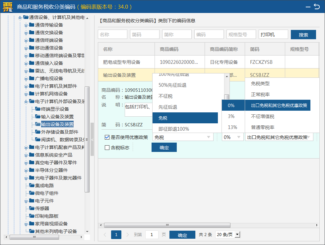Uncheck 是否使用优惠政策 checkbox
The height and width of the screenshot is (245, 325).
[x=107, y=137]
